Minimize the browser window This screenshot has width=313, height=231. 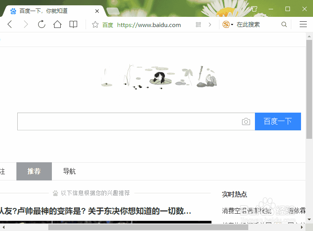[x=271, y=9]
